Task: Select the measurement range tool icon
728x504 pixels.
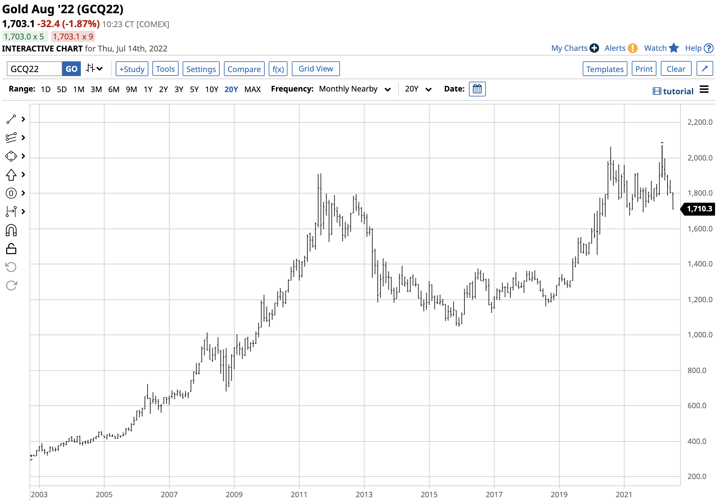Action: [x=11, y=212]
